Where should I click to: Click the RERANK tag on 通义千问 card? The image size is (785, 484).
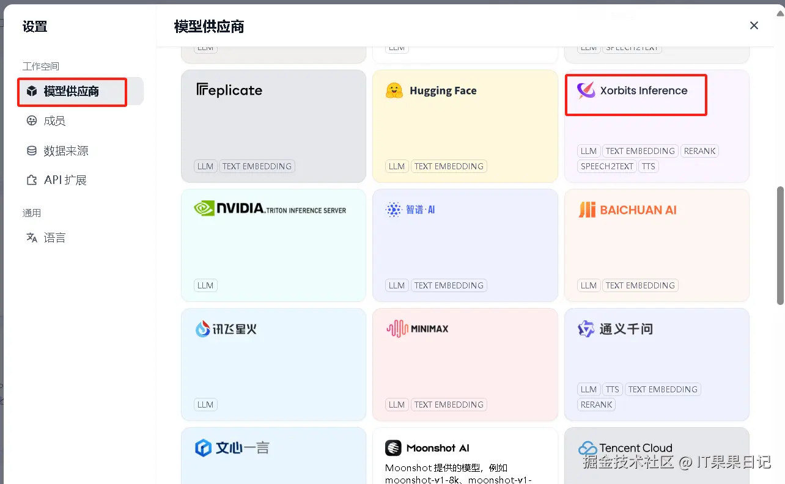597,405
